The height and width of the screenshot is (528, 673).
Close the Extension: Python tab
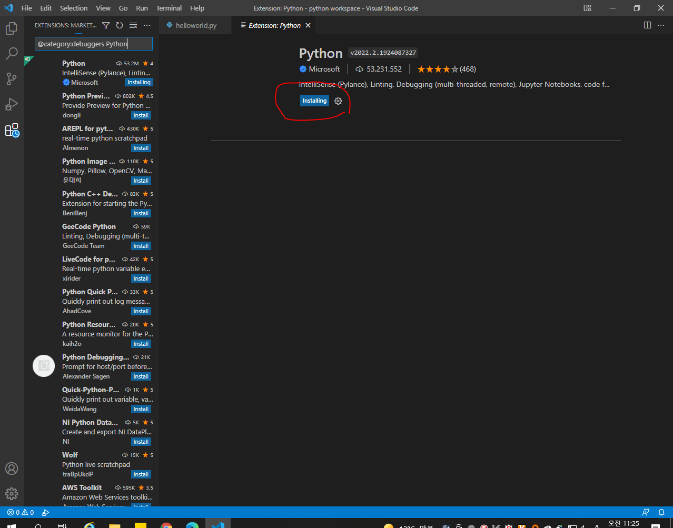pyautogui.click(x=308, y=25)
